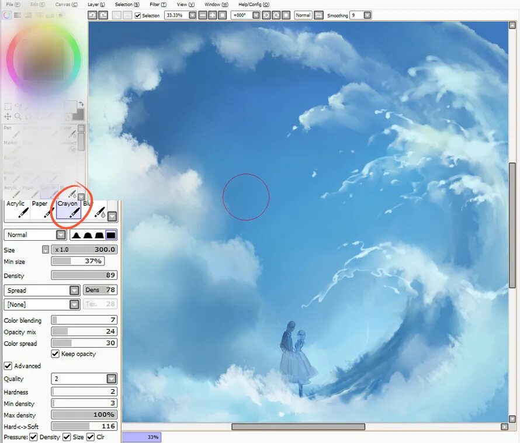Adjust the Min size slider at 37%
The height and width of the screenshot is (443, 520).
tap(78, 261)
